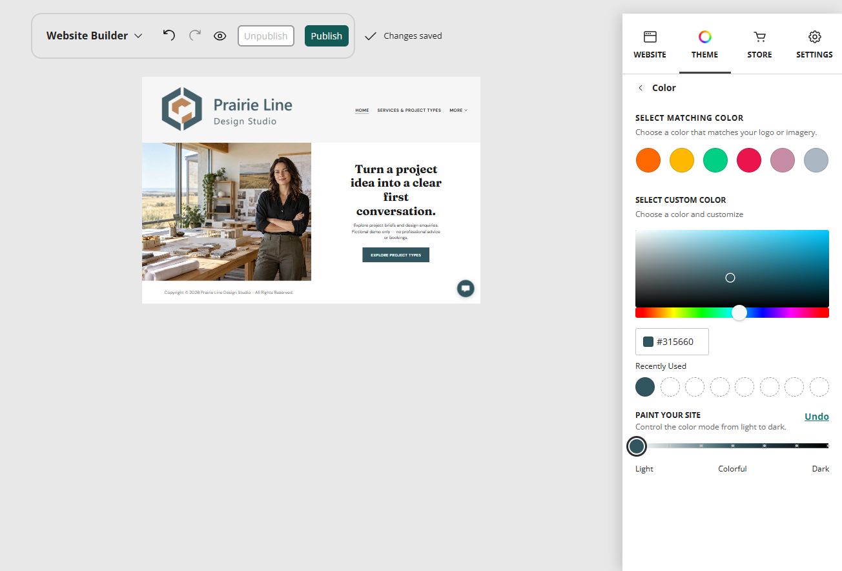Click the chat bubble icon on site preview
The height and width of the screenshot is (571, 842).
coord(466,288)
